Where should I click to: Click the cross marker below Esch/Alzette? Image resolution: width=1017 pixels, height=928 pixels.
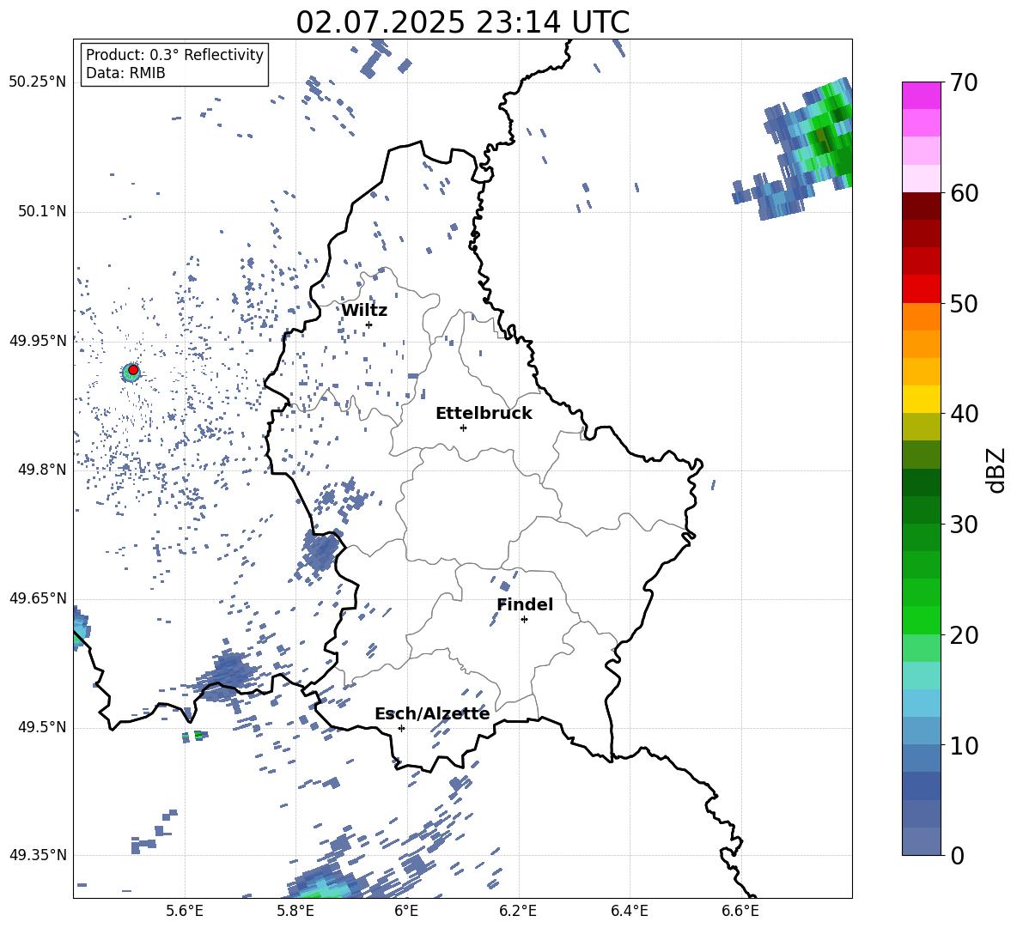401,728
